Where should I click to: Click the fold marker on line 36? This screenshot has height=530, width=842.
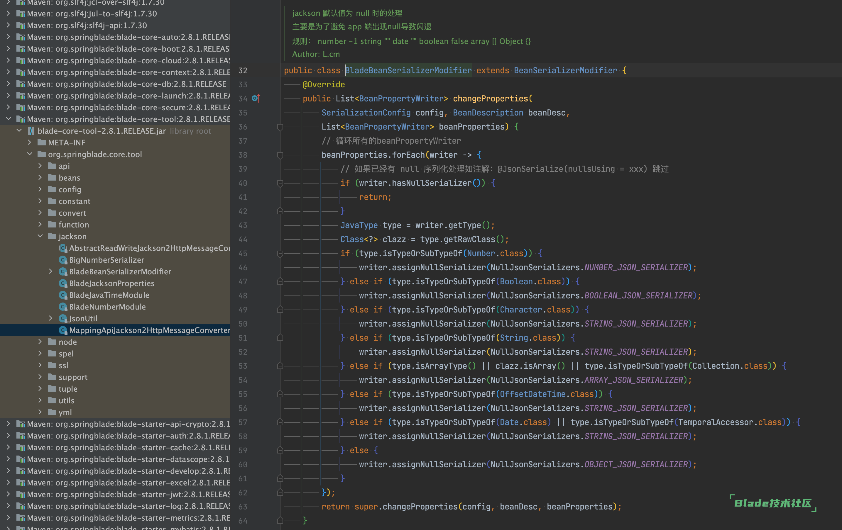click(x=280, y=127)
